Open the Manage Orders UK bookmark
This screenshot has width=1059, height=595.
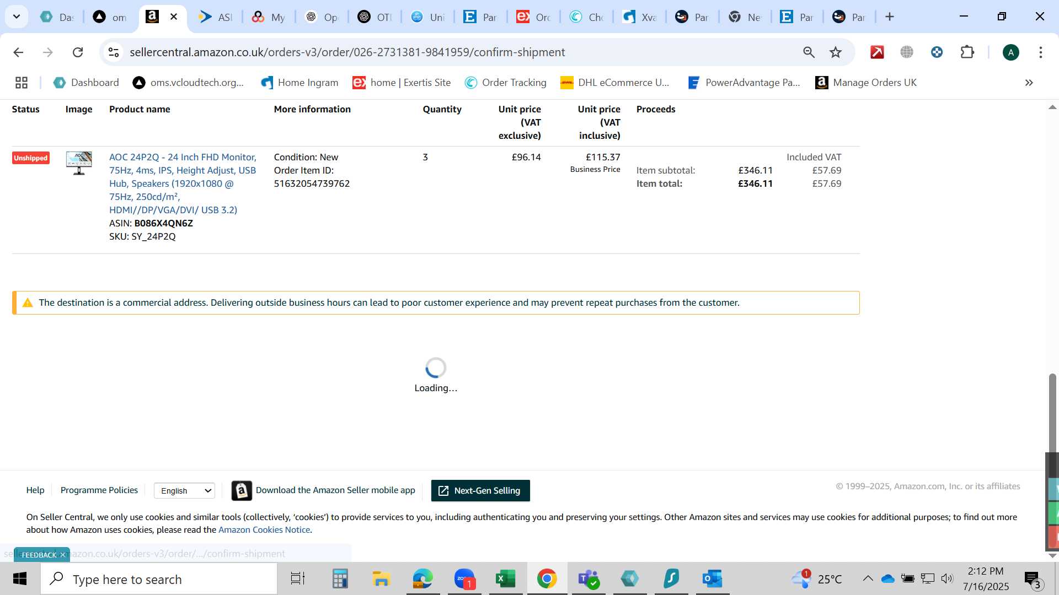pos(866,83)
